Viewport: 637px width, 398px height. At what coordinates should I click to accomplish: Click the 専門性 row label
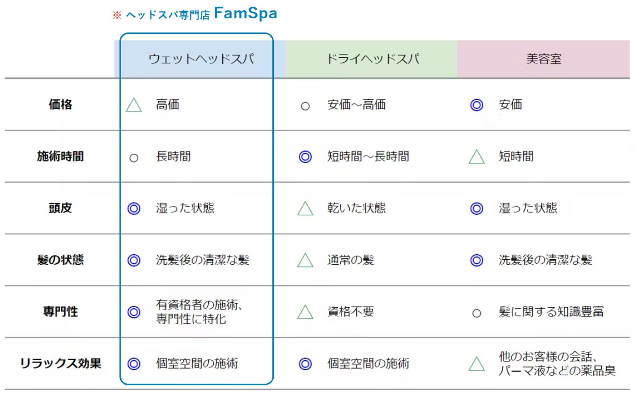tap(60, 312)
